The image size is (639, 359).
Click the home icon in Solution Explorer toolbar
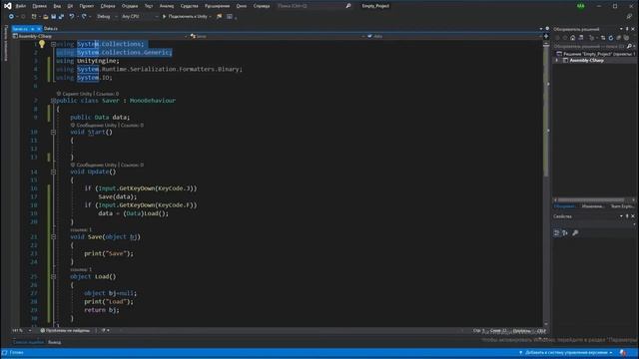coord(572,38)
